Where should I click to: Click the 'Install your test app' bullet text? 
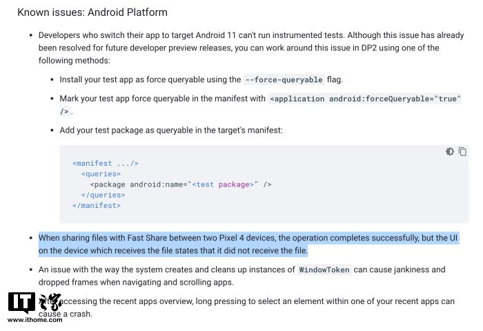click(201, 79)
